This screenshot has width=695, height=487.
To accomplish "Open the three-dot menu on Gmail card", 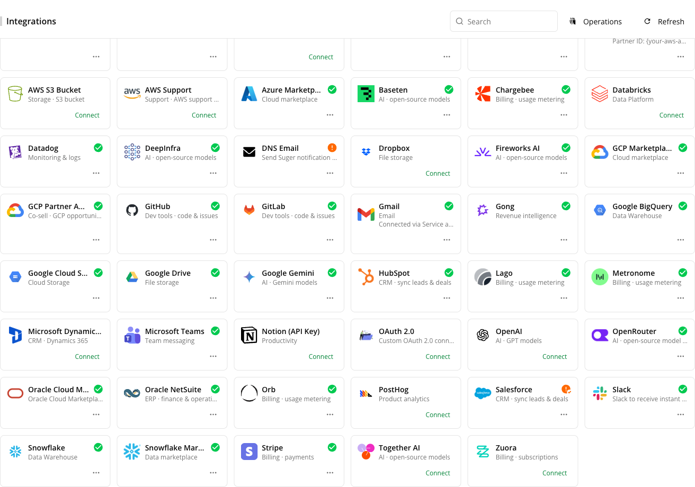I will click(x=447, y=240).
